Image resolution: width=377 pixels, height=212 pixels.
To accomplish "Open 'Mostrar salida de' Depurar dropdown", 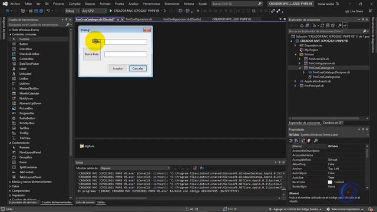I will [135, 168].
